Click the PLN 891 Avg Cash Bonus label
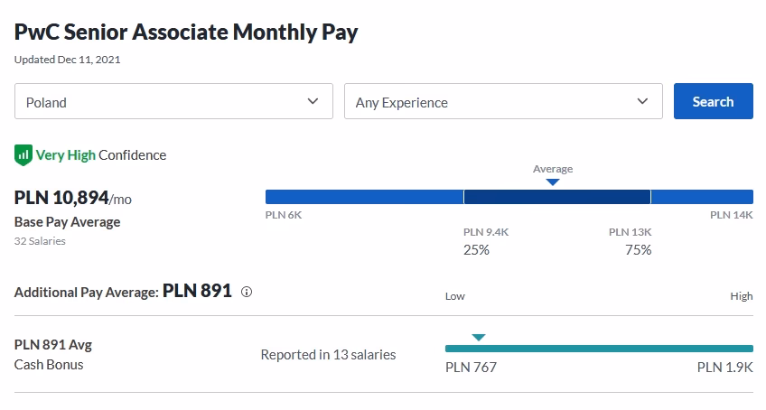Viewport: 766px width, 410px height. click(53, 354)
